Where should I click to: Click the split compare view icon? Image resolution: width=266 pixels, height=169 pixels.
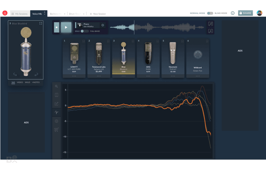click(x=57, y=95)
